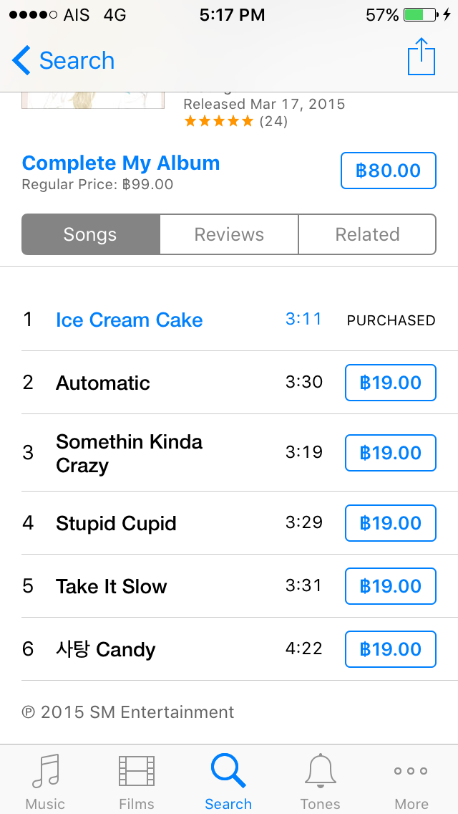Switch to the Songs segment
Viewport: 458px width, 814px height.
point(90,234)
